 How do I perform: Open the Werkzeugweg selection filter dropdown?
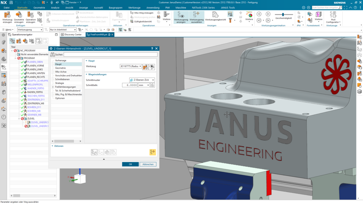coord(30,30)
